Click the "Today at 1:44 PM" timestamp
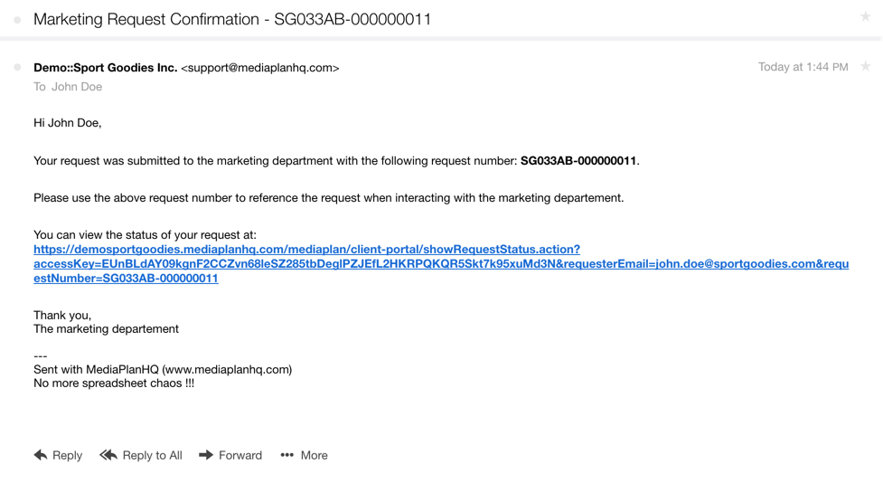 (803, 67)
